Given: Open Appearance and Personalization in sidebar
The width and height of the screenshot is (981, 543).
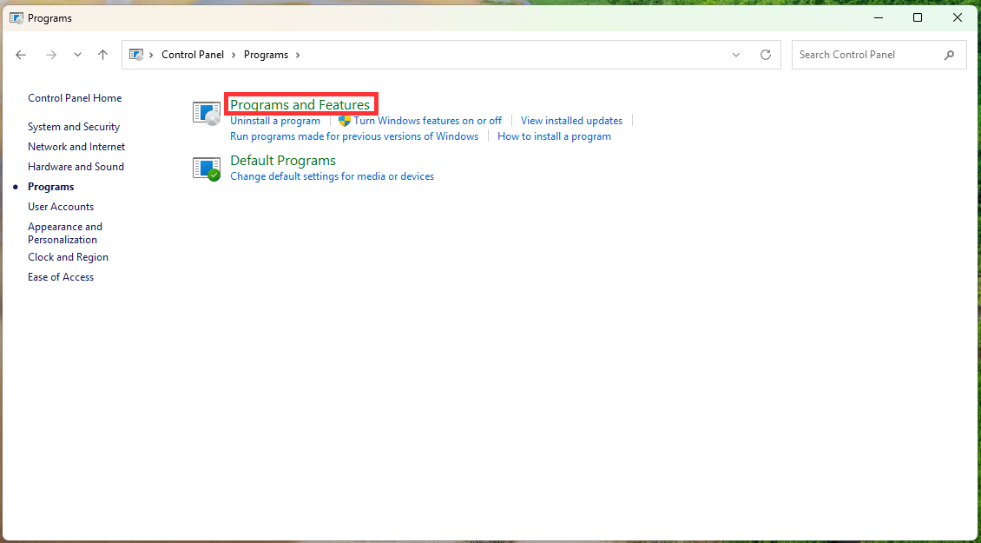Looking at the screenshot, I should coord(65,233).
